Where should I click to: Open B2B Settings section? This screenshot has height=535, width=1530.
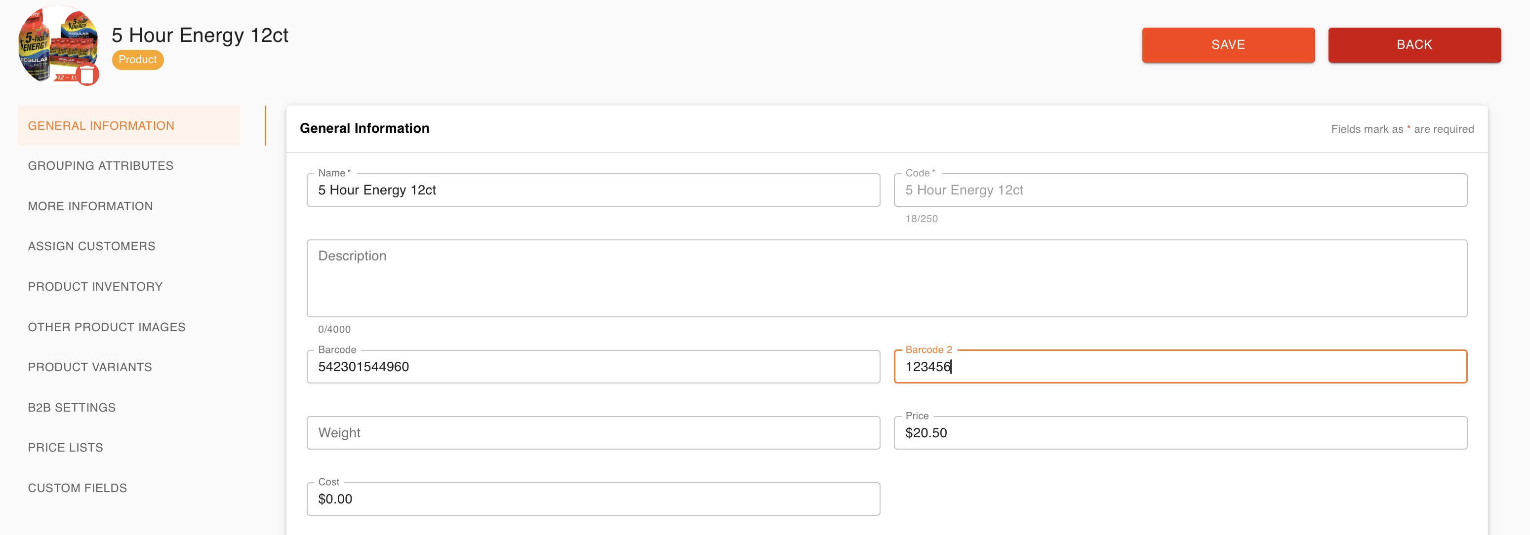[x=72, y=407]
